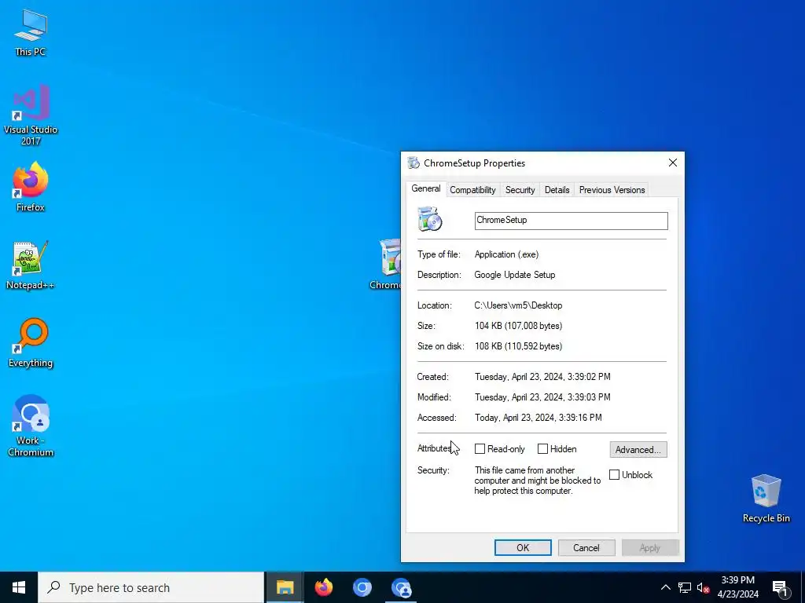
Task: Click the location path C:\Users\vm5\Desktop
Action: 518,305
